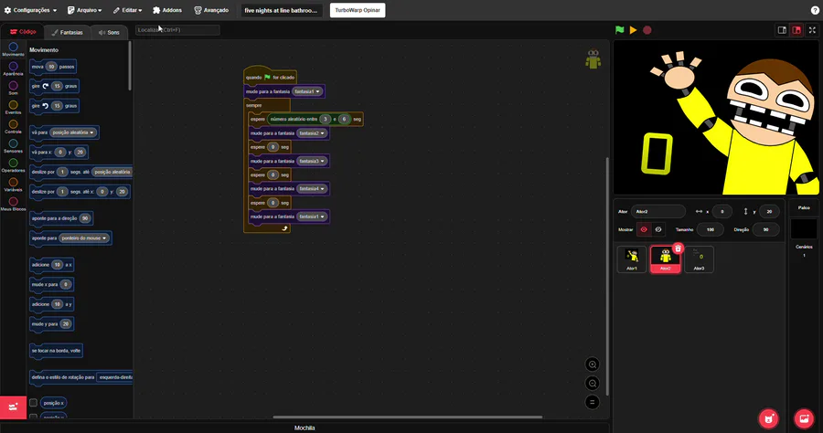Open the Editar menu

pos(127,10)
